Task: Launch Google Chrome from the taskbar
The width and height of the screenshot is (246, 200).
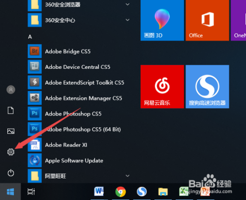Action: point(121,192)
